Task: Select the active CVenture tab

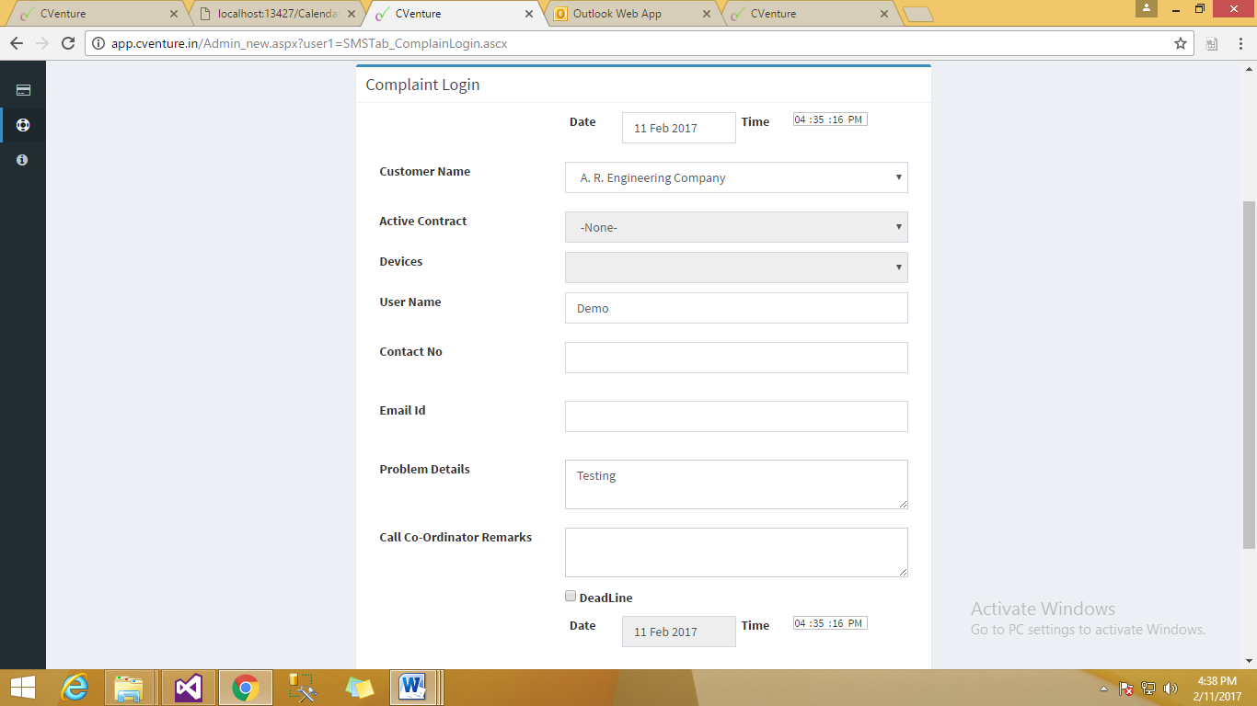Action: (453, 14)
